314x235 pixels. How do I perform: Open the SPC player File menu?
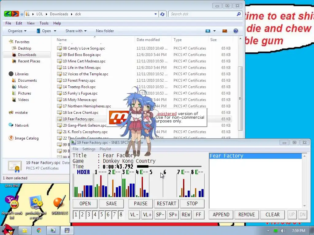pos(75,149)
